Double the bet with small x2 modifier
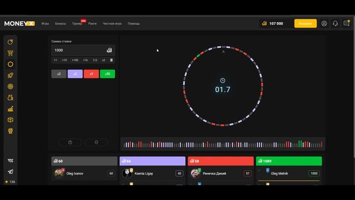The width and height of the screenshot is (355, 200). click(104, 60)
